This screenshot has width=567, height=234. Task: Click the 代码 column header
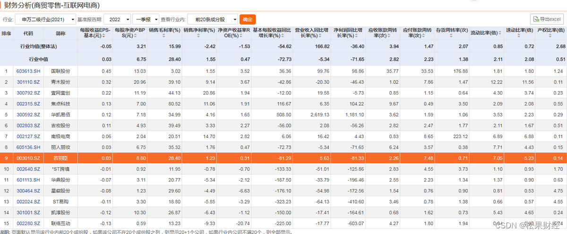[28, 34]
